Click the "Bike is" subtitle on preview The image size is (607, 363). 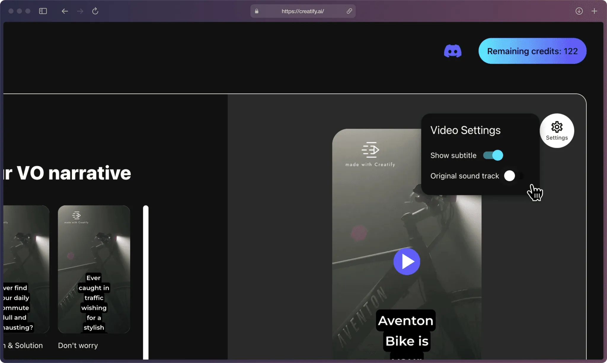[x=407, y=341]
